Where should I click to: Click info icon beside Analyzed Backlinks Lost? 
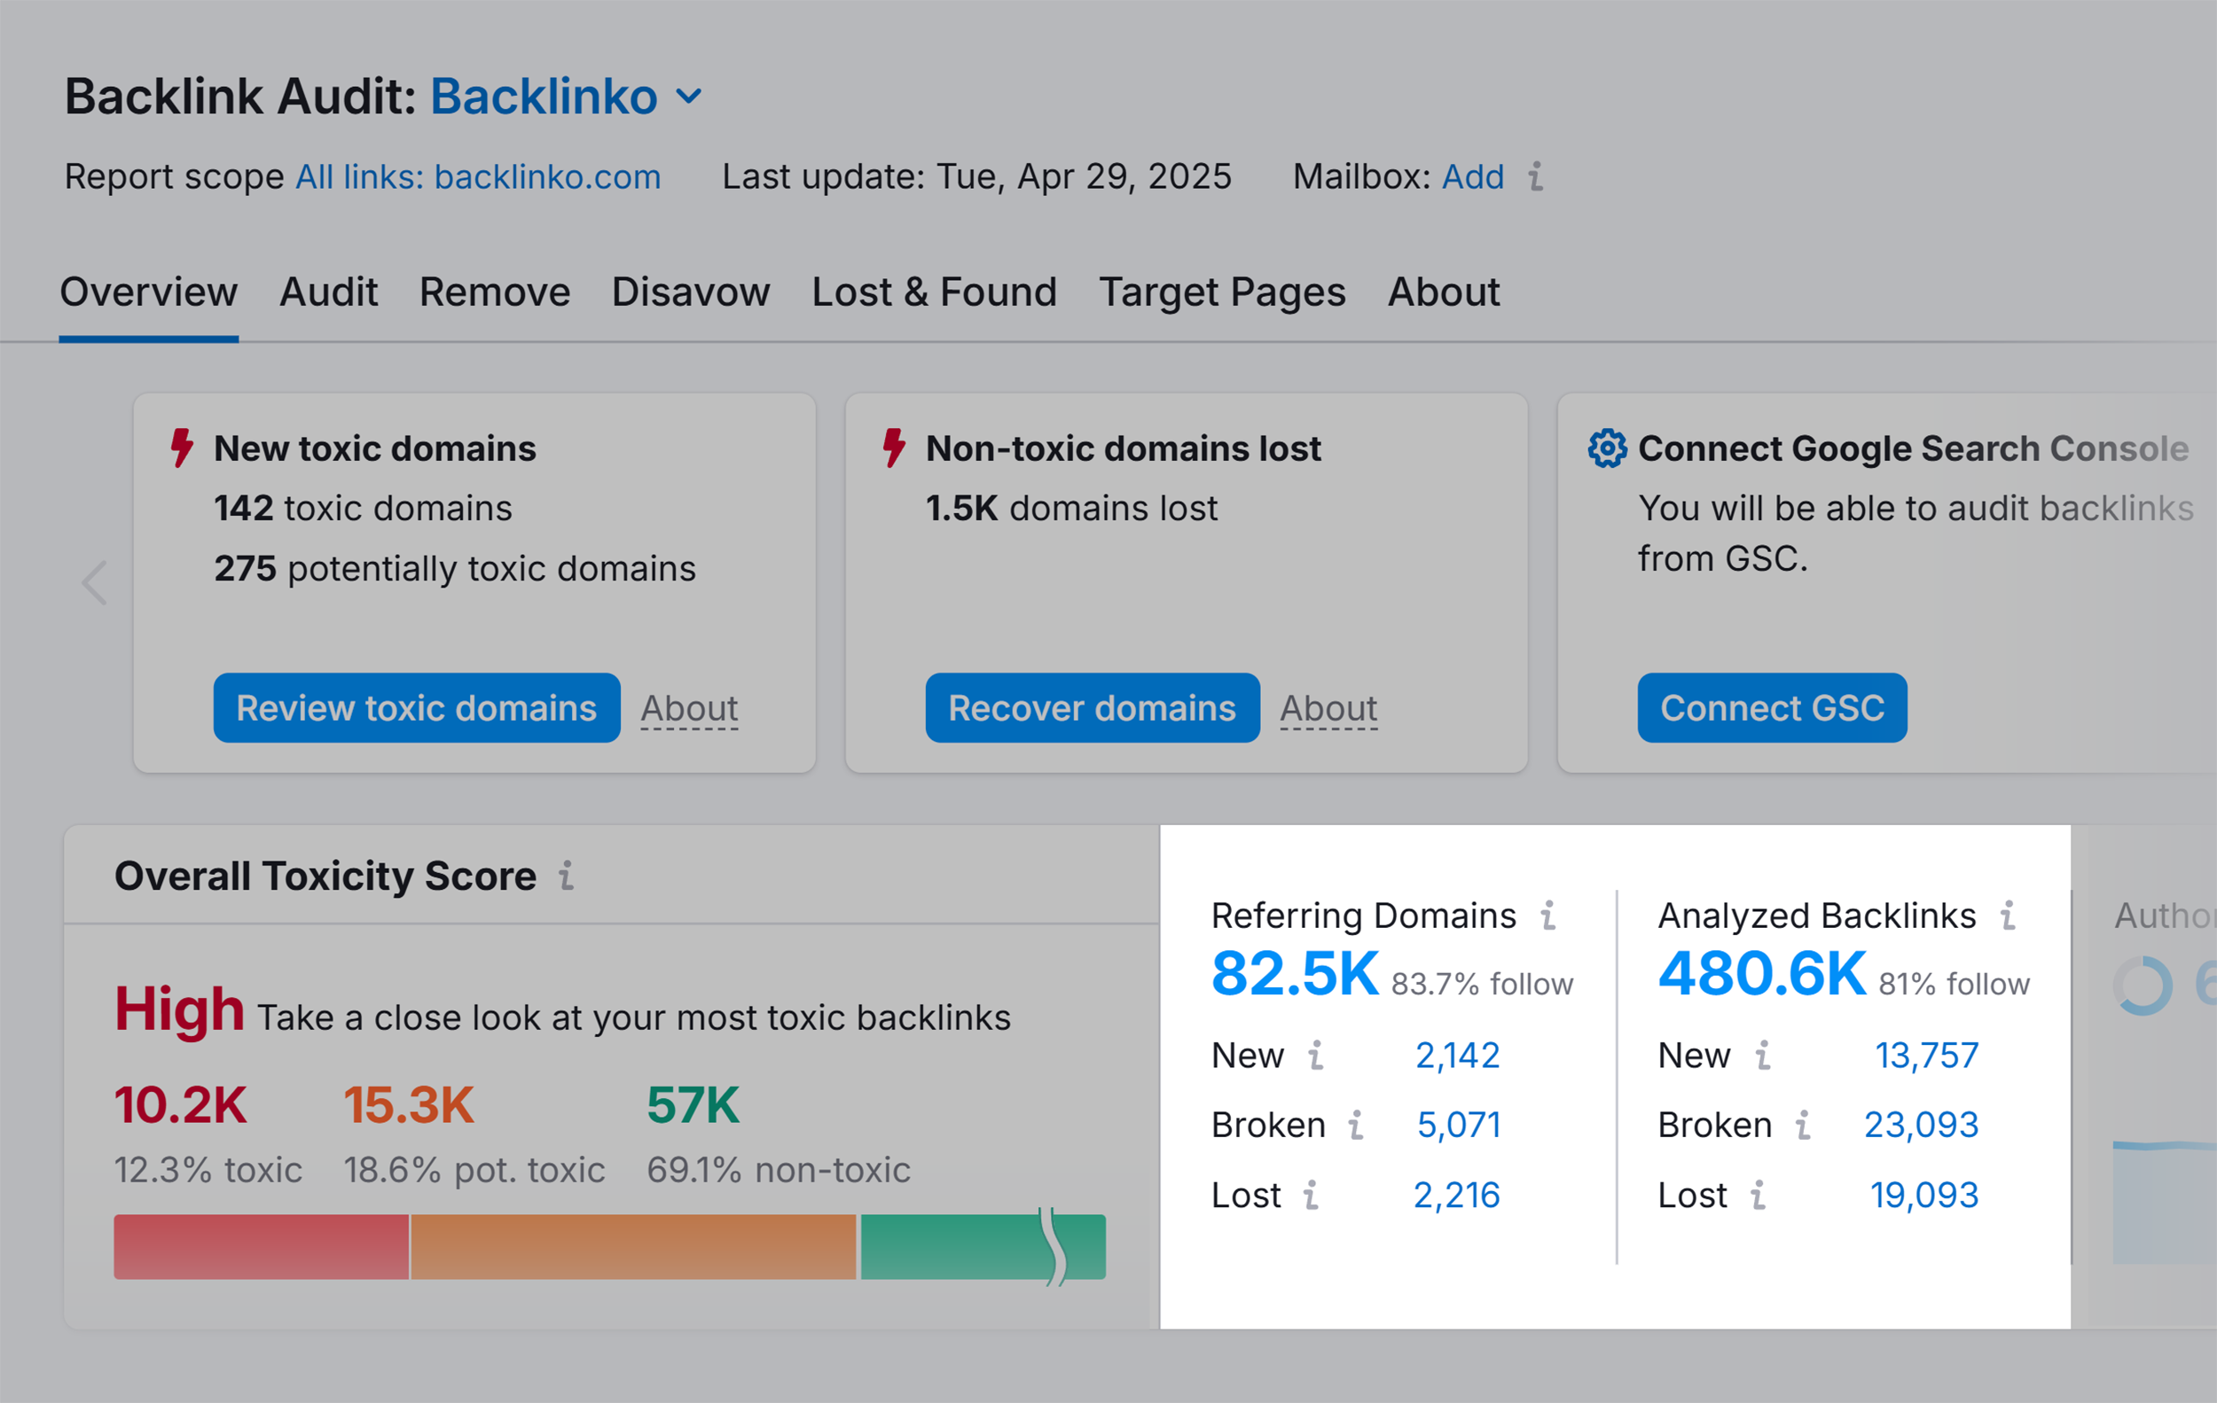(x=1757, y=1195)
